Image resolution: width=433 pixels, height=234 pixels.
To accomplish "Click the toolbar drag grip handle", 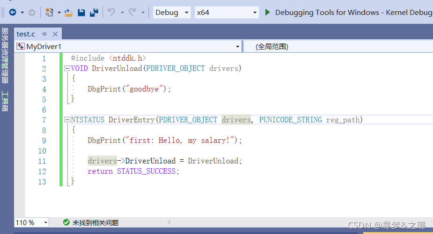I will click(3, 13).
